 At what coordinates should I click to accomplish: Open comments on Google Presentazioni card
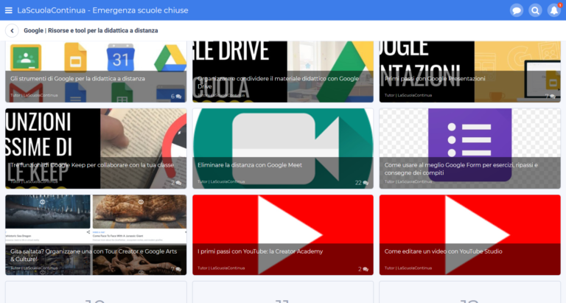(550, 97)
